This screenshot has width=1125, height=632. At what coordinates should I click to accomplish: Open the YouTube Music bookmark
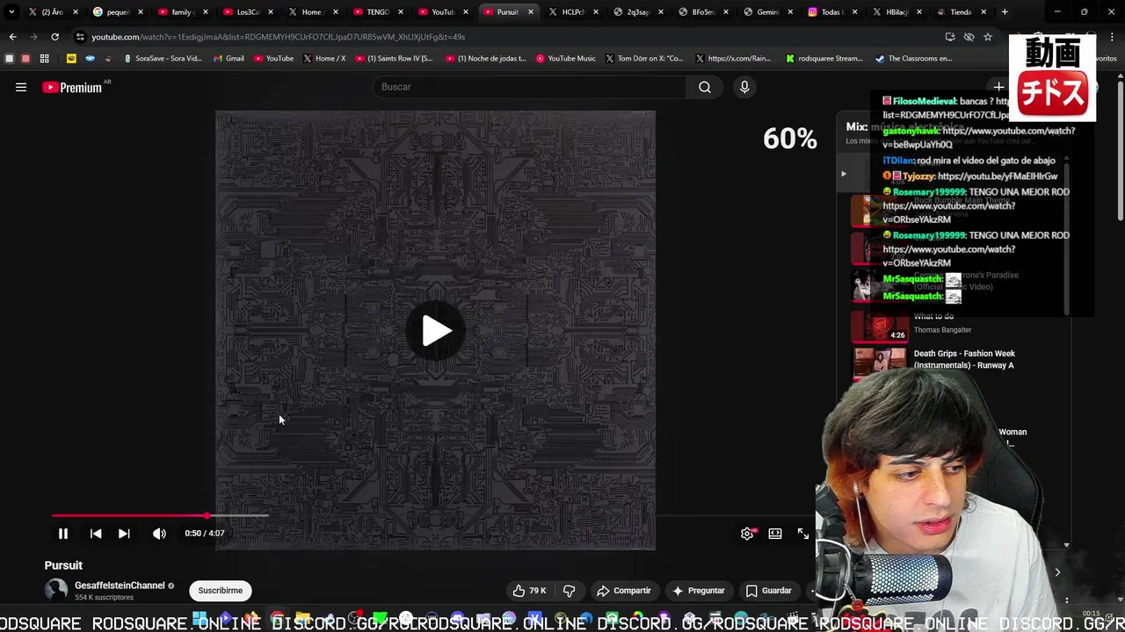[x=565, y=59]
